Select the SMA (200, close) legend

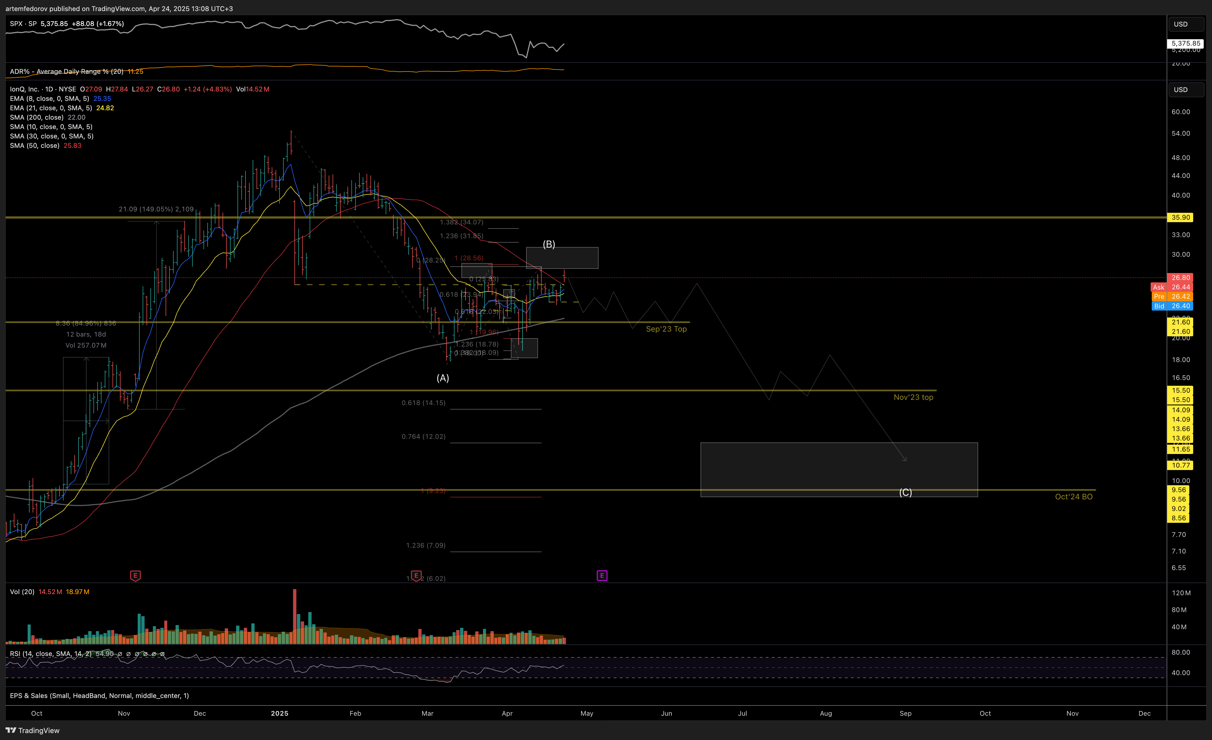[x=48, y=117]
